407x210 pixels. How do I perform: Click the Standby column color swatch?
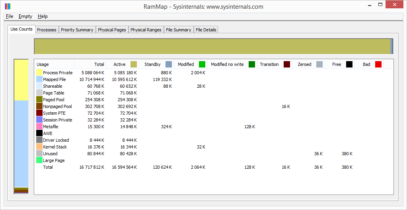point(169,64)
